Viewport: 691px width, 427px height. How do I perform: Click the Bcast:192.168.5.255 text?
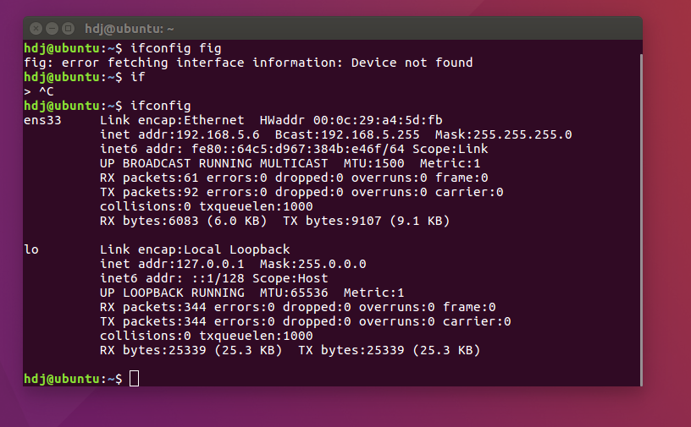(347, 134)
